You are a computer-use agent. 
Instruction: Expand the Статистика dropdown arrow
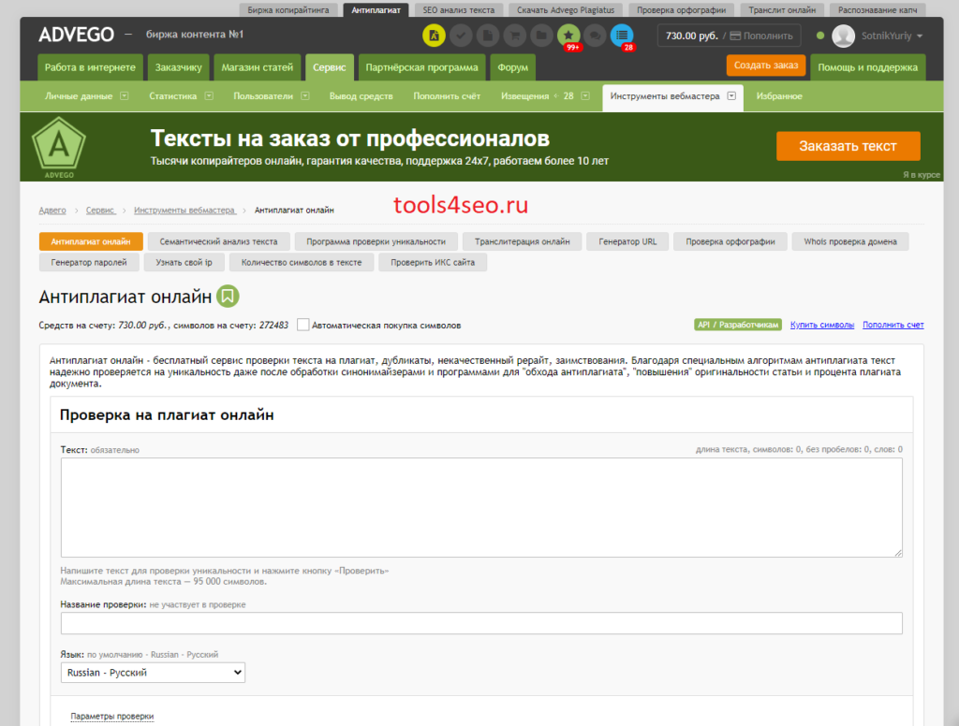coord(209,96)
